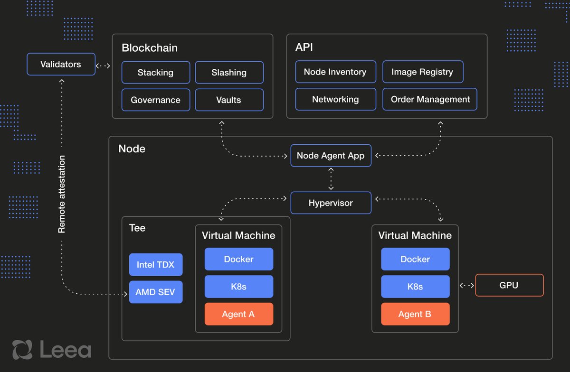Select the Node Agent App box
Image resolution: width=570 pixels, height=372 pixels.
[331, 156]
